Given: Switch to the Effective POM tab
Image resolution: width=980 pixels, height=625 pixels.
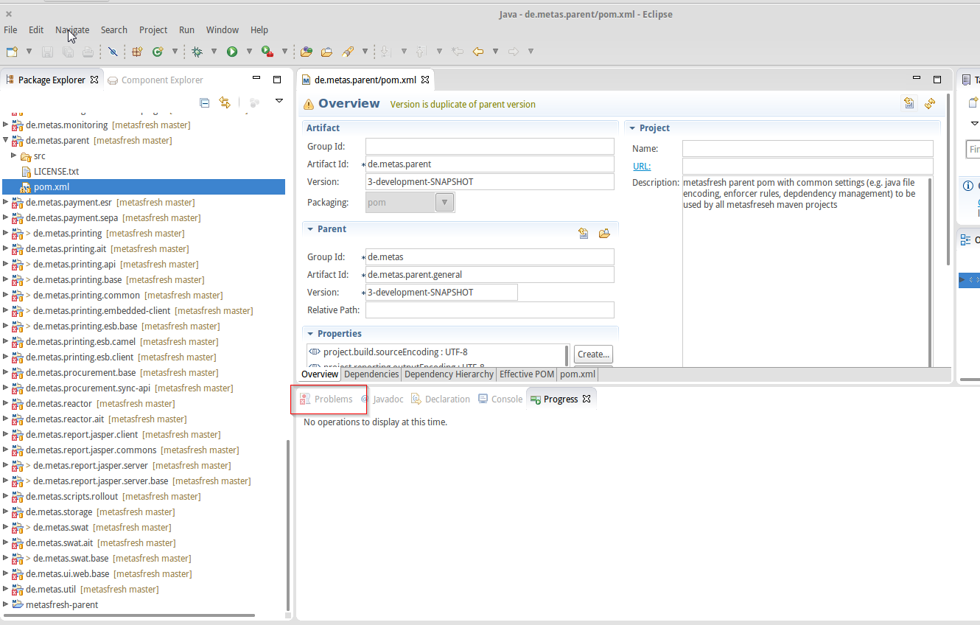Looking at the screenshot, I should tap(527, 374).
